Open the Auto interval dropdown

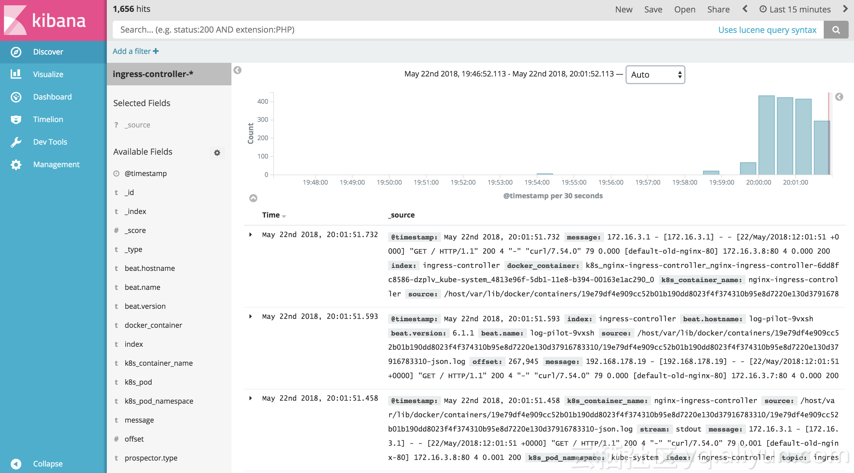tap(655, 75)
